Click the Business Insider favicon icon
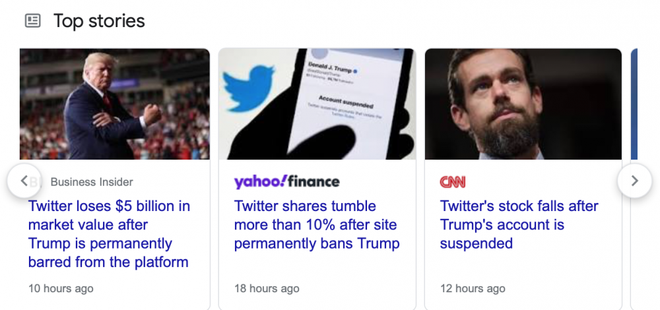 point(38,181)
